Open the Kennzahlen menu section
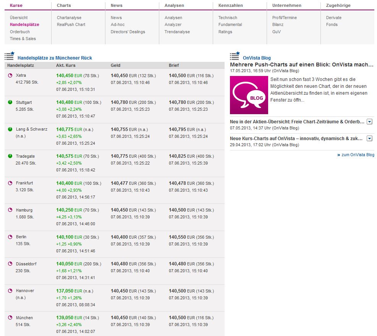Screen dimensions: 377x336 click(x=230, y=5)
